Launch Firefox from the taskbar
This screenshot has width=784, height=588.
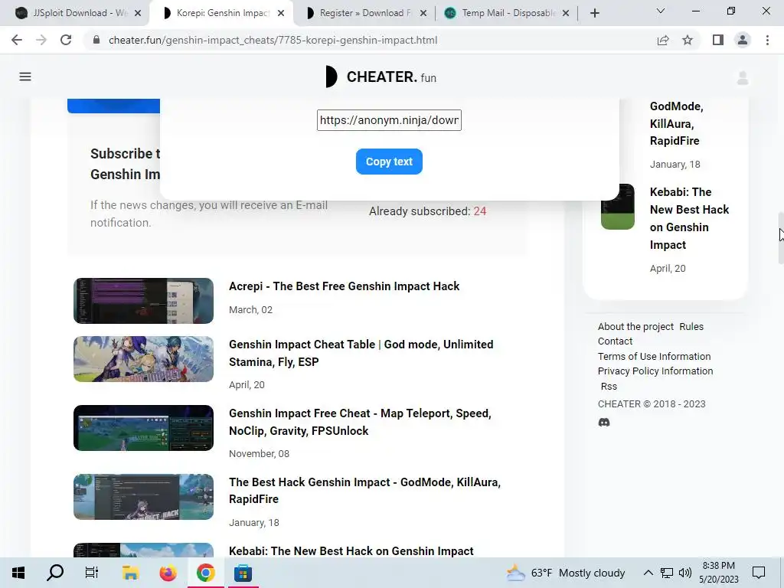tap(168, 573)
